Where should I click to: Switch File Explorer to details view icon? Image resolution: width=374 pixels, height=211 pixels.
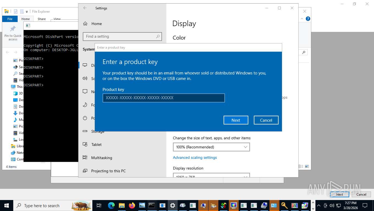[x=301, y=166]
